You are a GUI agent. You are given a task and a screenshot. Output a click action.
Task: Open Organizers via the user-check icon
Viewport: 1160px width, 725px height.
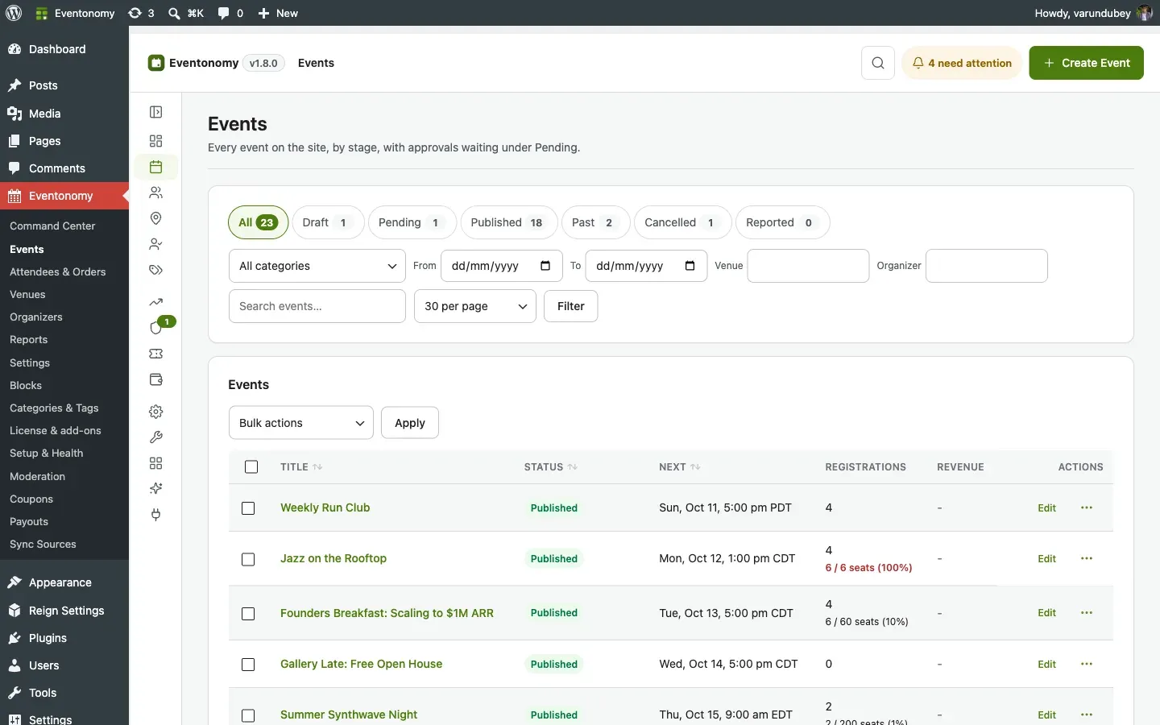coord(156,244)
